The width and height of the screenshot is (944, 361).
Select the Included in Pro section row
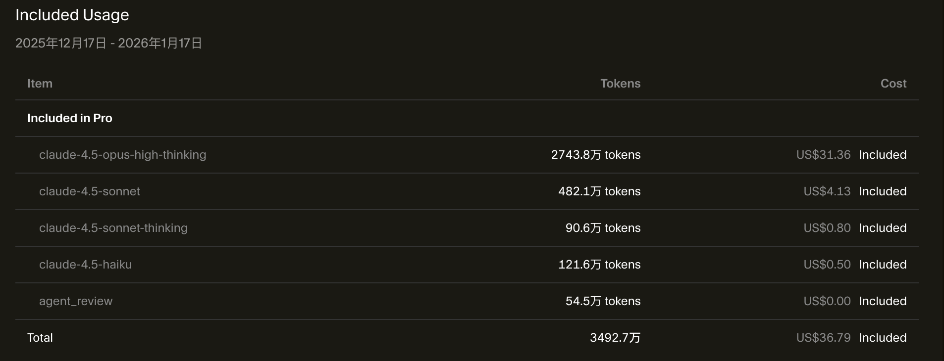coord(70,118)
